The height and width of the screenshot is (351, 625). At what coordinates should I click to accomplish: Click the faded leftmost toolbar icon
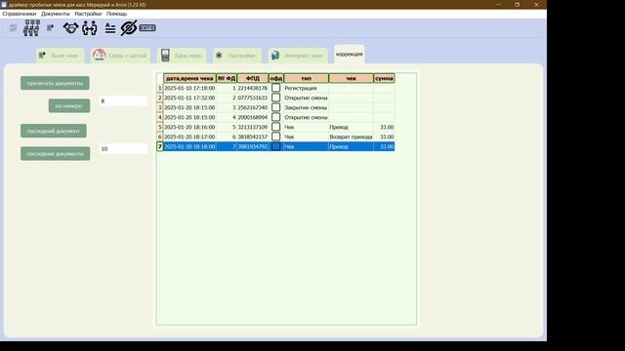click(x=13, y=28)
